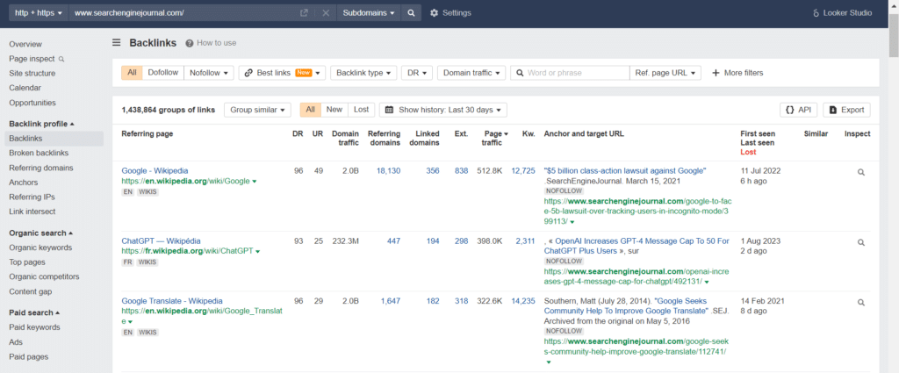Open Calendar in sidebar
899x373 pixels.
[25, 89]
